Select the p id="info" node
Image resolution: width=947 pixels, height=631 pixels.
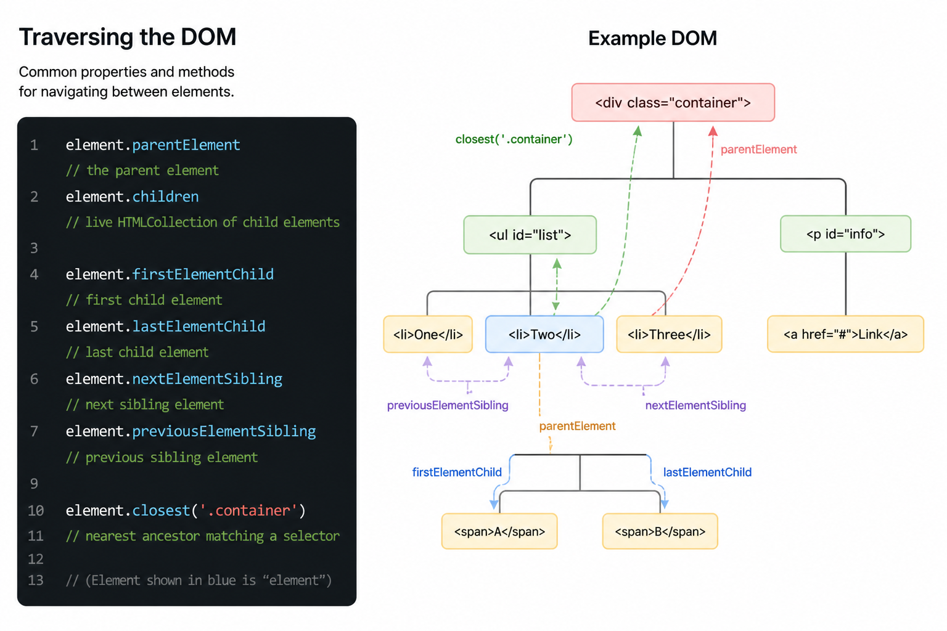click(x=845, y=234)
